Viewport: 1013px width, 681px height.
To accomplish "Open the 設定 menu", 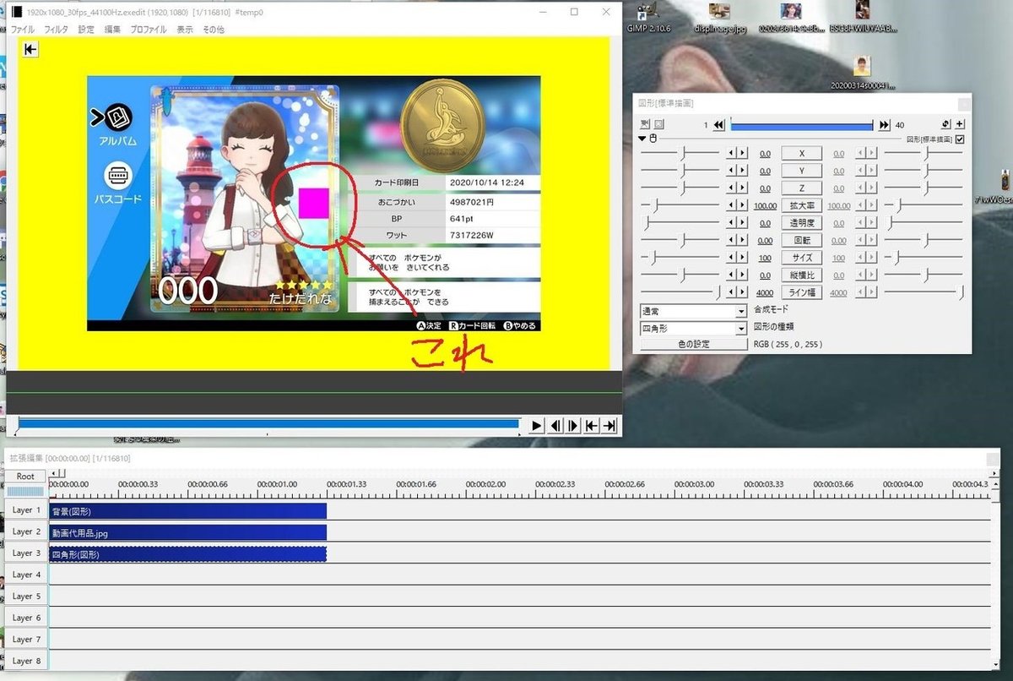I will tap(86, 30).
